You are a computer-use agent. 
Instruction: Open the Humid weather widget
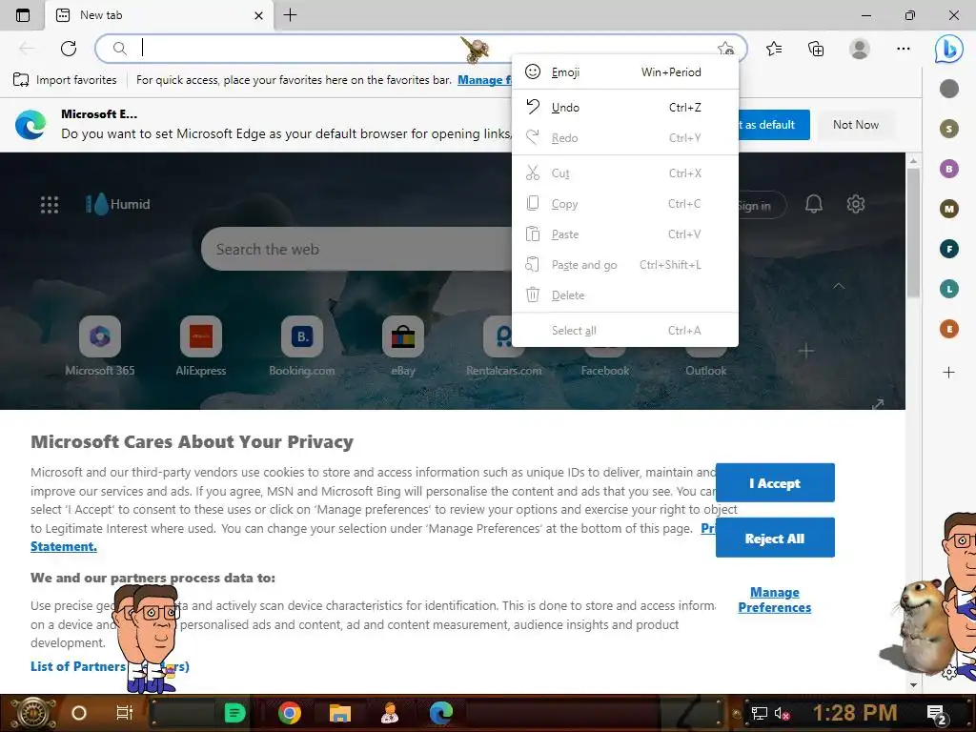click(x=117, y=204)
